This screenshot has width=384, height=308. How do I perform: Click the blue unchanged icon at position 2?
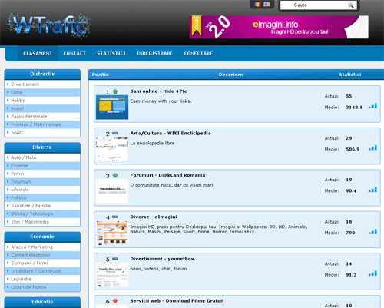(115, 133)
